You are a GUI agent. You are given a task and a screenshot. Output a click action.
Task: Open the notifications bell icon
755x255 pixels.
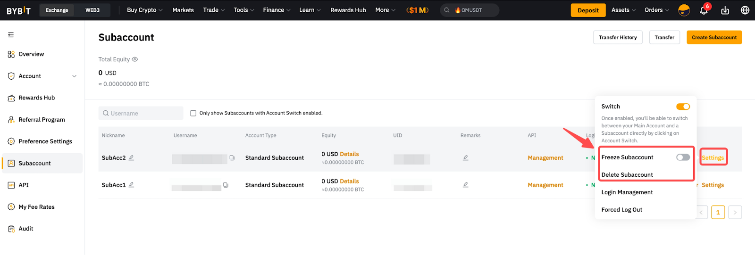(703, 10)
